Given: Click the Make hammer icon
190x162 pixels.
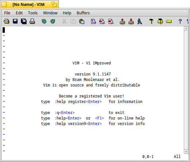Looking at the screenshot, I should (151, 21).
